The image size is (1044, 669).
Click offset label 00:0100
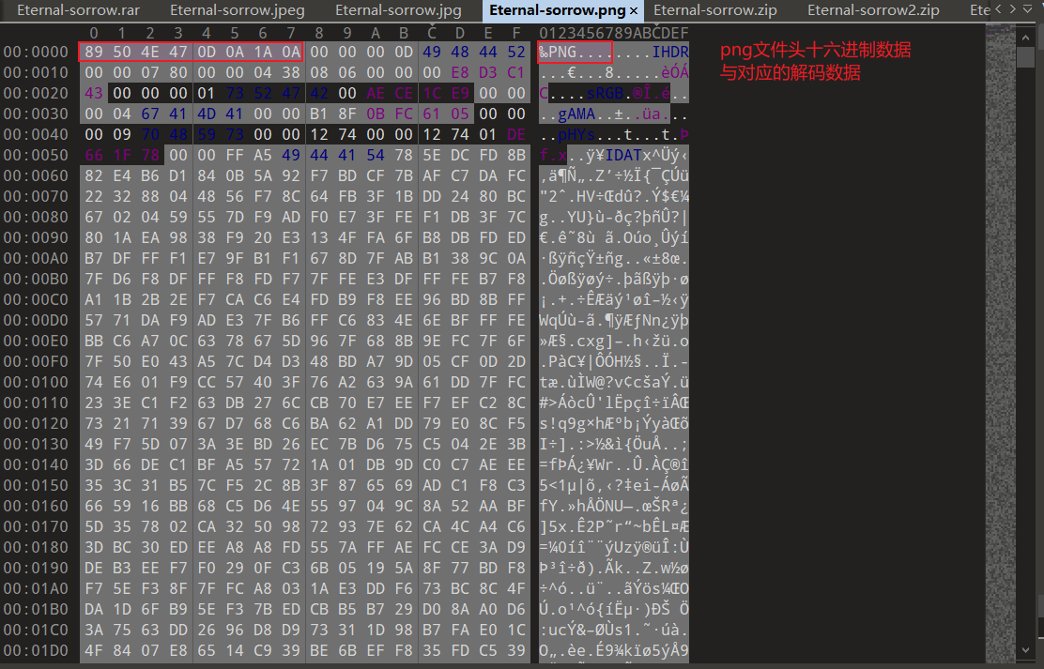click(x=36, y=382)
